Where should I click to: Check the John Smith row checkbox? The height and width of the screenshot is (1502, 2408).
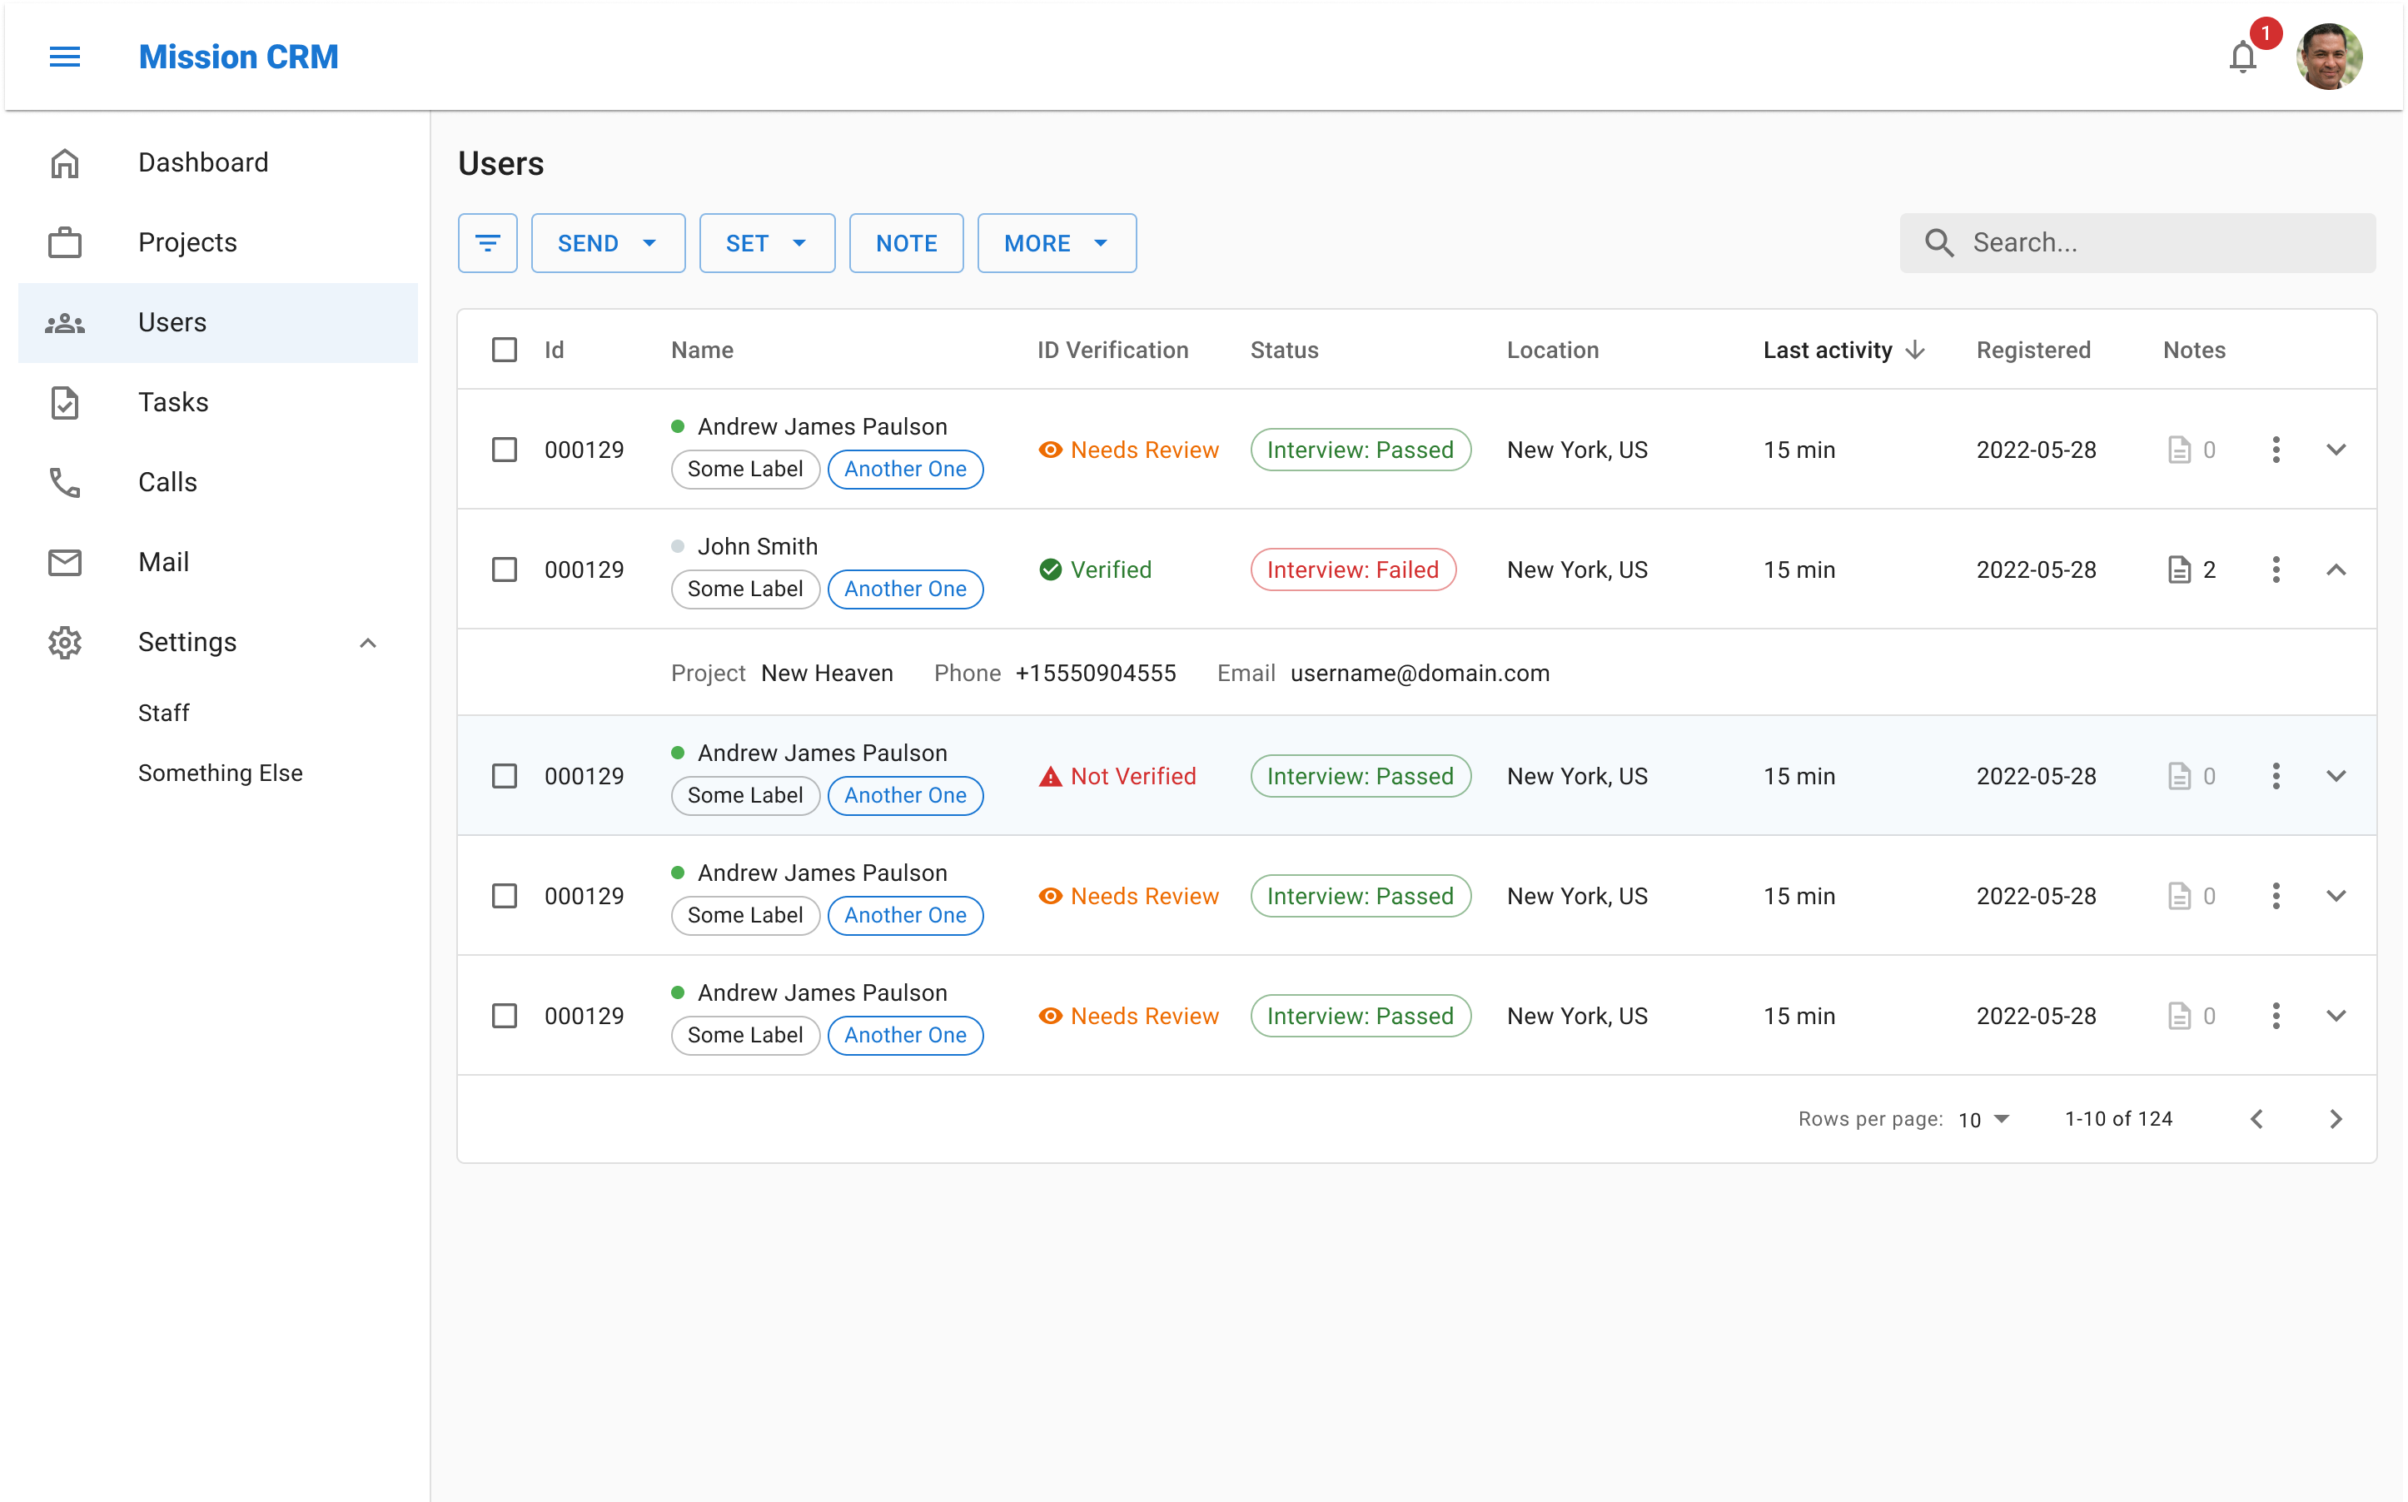point(505,569)
